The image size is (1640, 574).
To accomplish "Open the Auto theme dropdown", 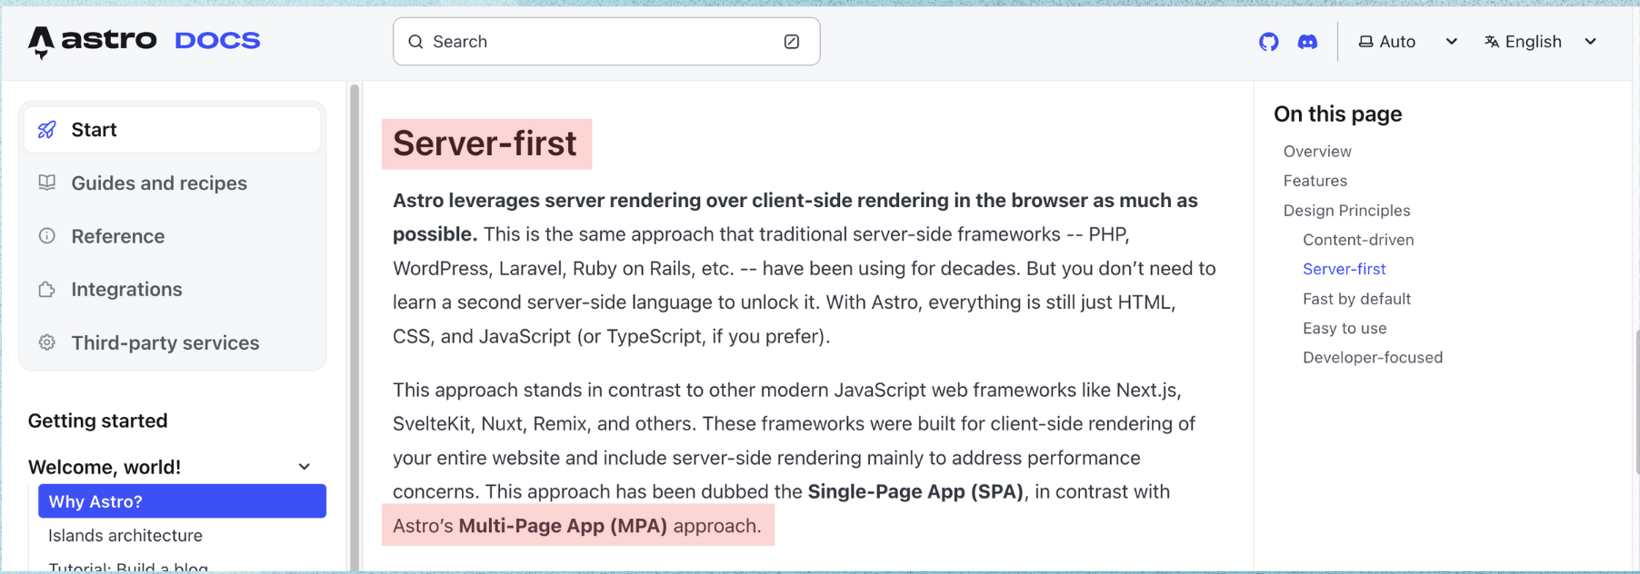I will click(x=1407, y=42).
